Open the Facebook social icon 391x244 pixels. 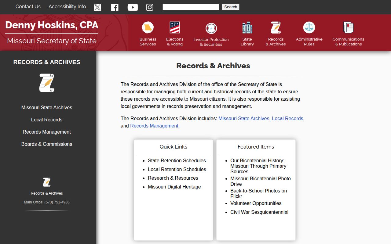[x=115, y=7]
